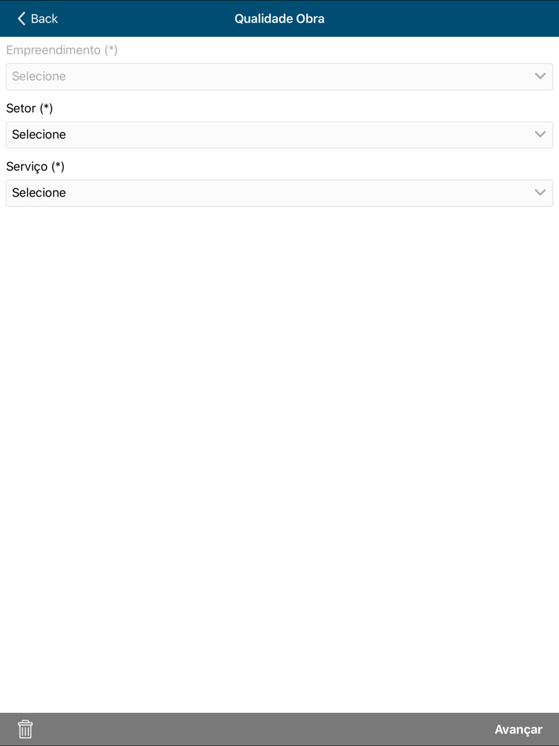
Task: Click the Empreendimento (*) field label
Action: point(62,50)
